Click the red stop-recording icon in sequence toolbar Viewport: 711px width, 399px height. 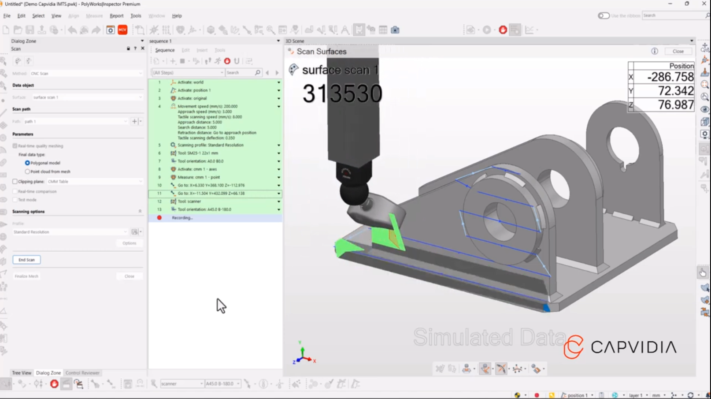point(227,61)
